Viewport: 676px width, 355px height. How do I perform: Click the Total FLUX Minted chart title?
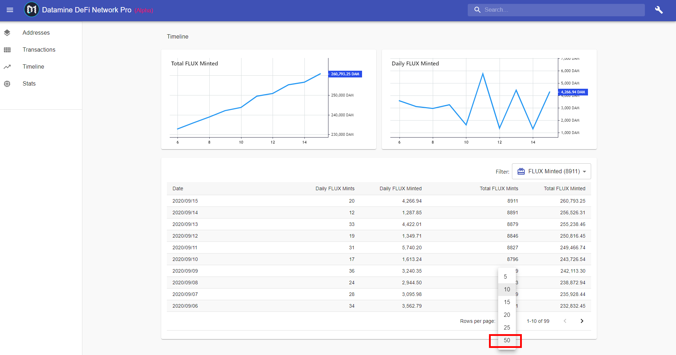tap(194, 63)
